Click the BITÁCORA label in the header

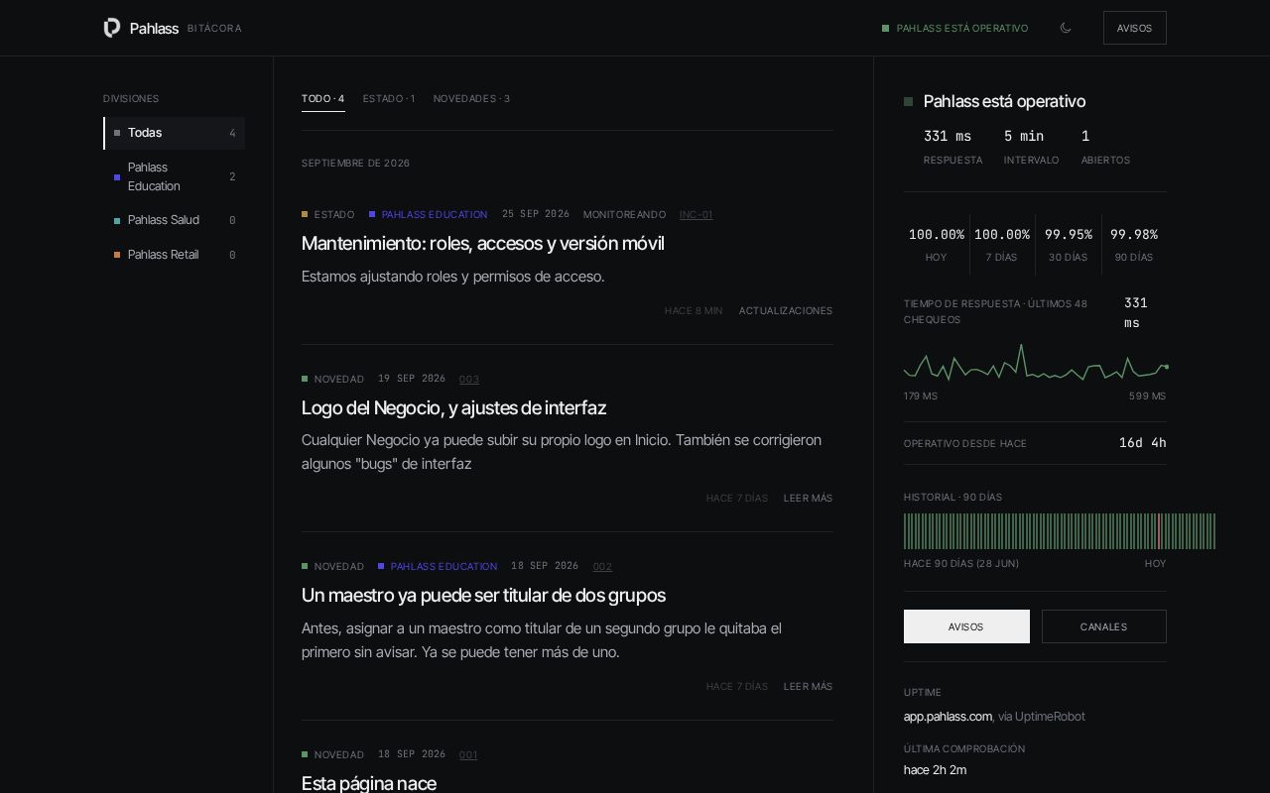click(x=214, y=28)
